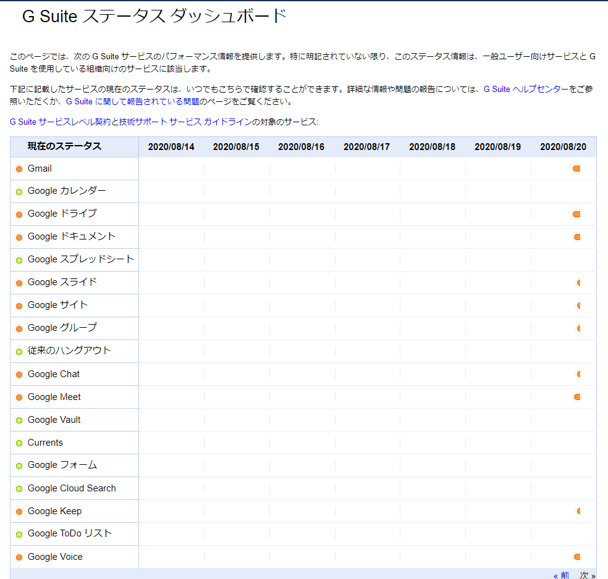The width and height of the screenshot is (608, 579).
Task: Click the Google ToDo リスト service name
Action: pyautogui.click(x=70, y=534)
